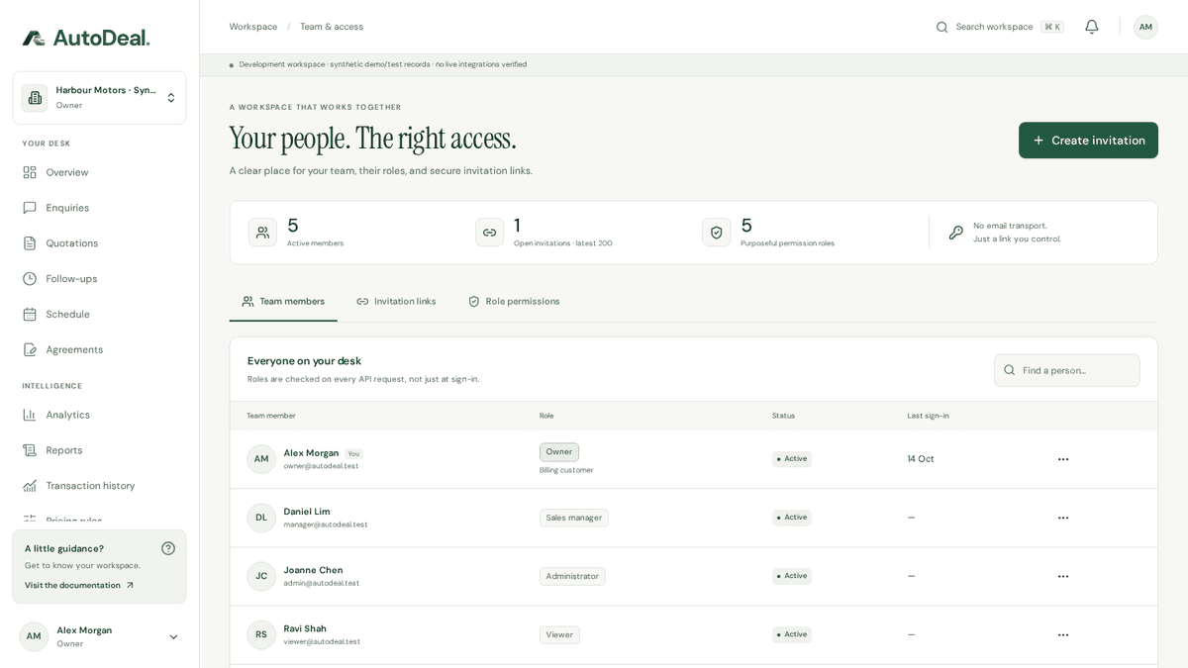
Task: Click Alex Morgan's AM avatar in table
Action: [261, 459]
